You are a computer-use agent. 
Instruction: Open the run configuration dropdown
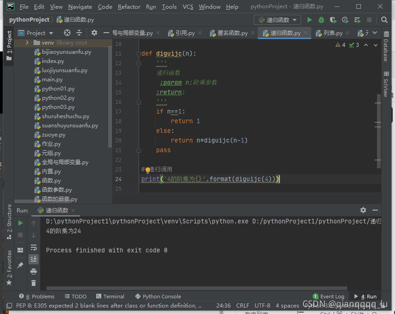click(x=277, y=20)
